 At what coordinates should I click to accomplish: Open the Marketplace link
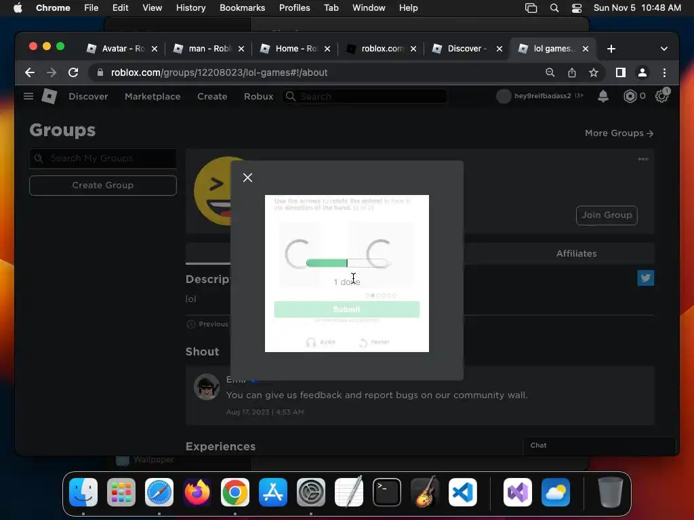pyautogui.click(x=152, y=96)
